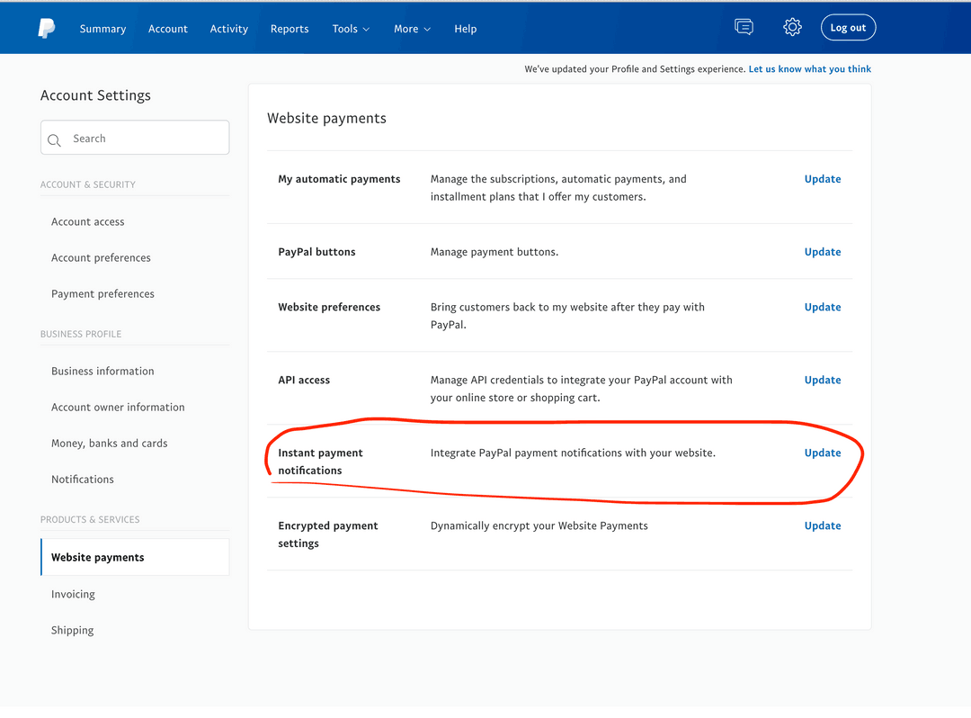This screenshot has height=718, width=971.
Task: Click the search magnifier icon
Action: pos(55,140)
